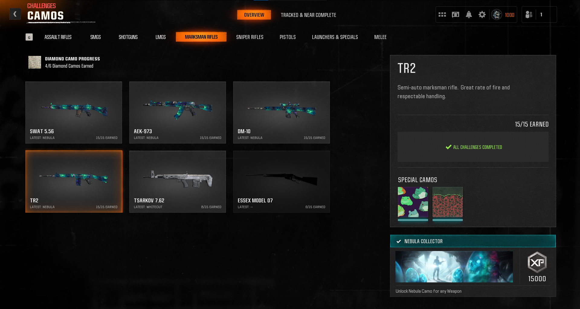The width and height of the screenshot is (580, 309).
Task: Select the Tsarkov 7.62 weapon card
Action: tap(178, 182)
